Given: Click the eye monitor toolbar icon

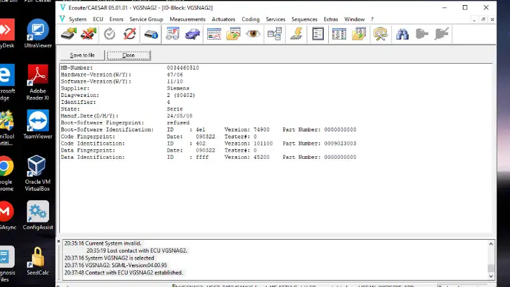Looking at the screenshot, I should click(252, 34).
